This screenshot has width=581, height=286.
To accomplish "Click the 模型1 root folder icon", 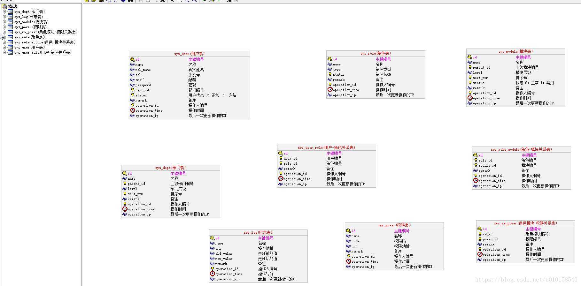I will point(4,6).
